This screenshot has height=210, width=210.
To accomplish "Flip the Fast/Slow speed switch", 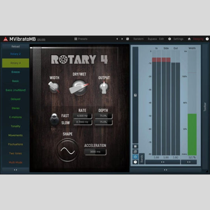I will (54, 119).
